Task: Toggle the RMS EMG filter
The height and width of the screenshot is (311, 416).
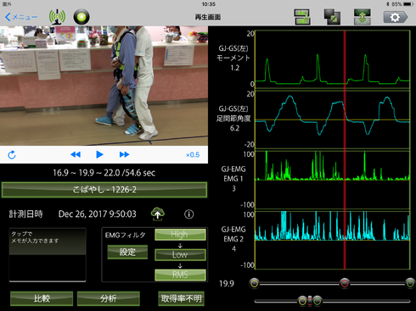Action: pyautogui.click(x=180, y=275)
